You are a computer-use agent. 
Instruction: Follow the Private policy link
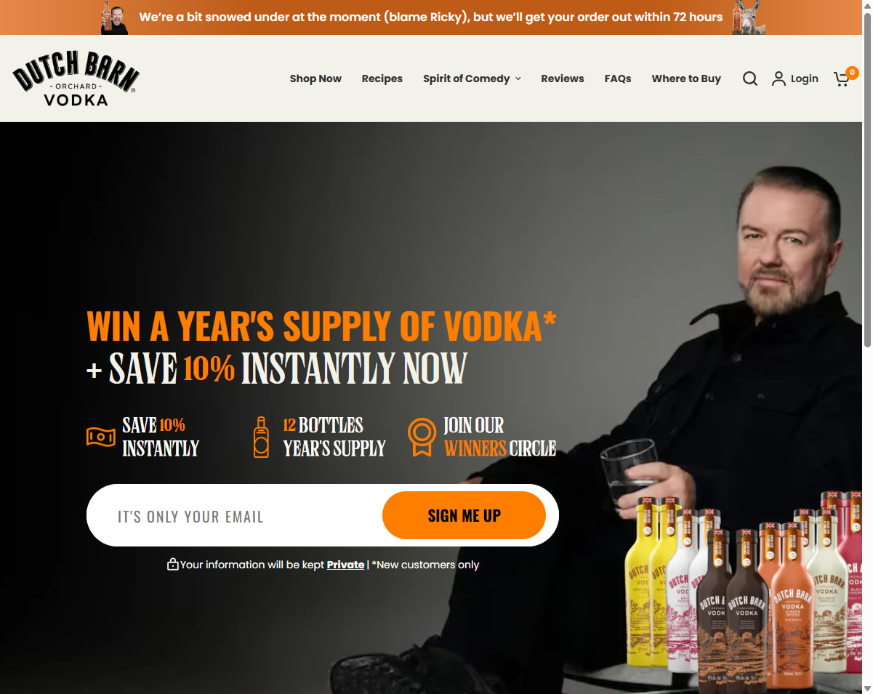point(345,565)
